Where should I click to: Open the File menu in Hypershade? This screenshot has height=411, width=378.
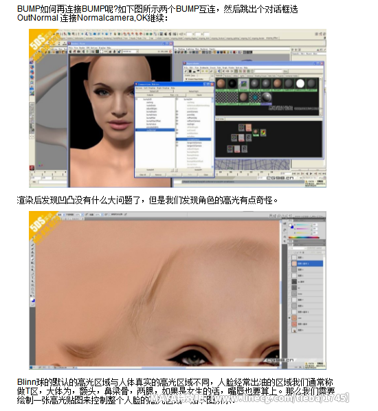[186, 67]
